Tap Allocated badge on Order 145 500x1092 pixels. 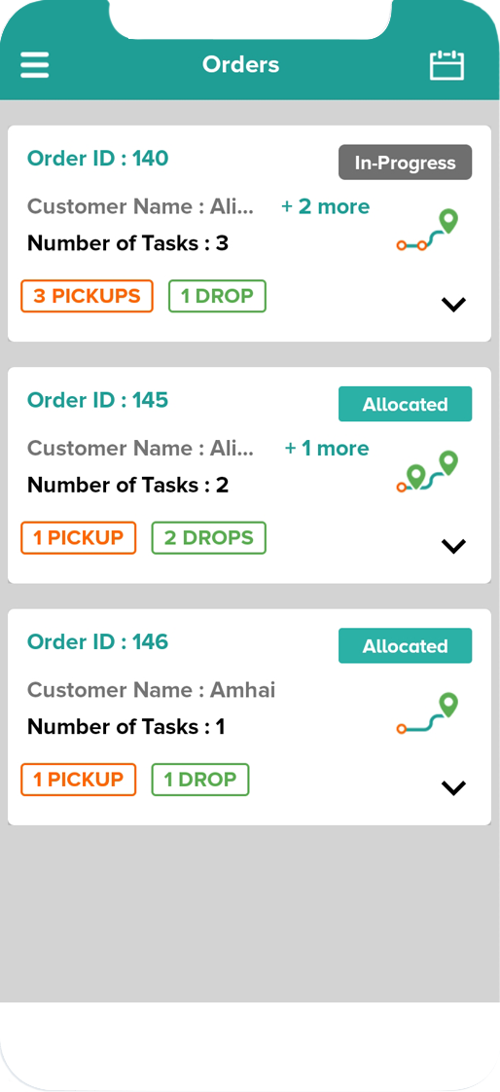pyautogui.click(x=406, y=404)
